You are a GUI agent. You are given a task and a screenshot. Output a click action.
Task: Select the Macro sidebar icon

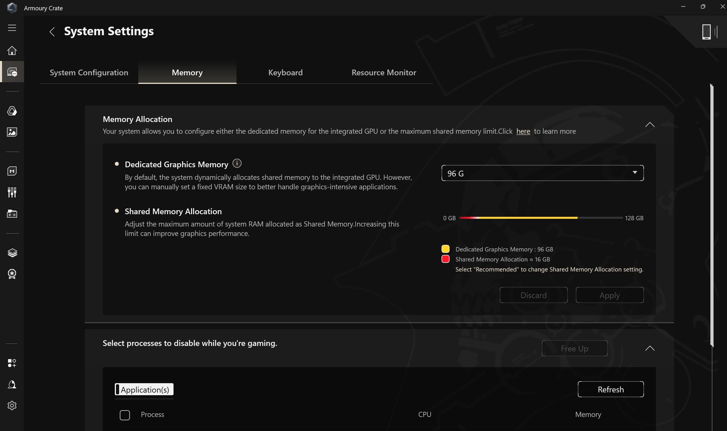coord(12,171)
